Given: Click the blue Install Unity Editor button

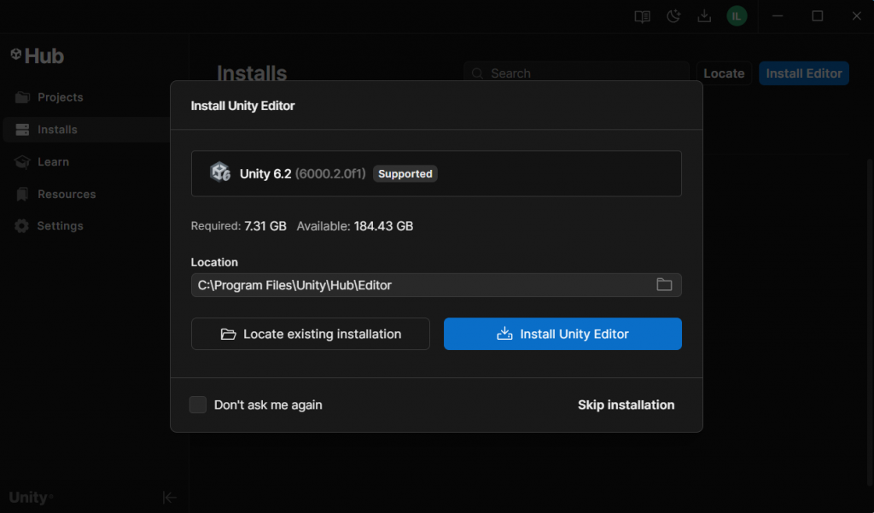Looking at the screenshot, I should point(562,334).
